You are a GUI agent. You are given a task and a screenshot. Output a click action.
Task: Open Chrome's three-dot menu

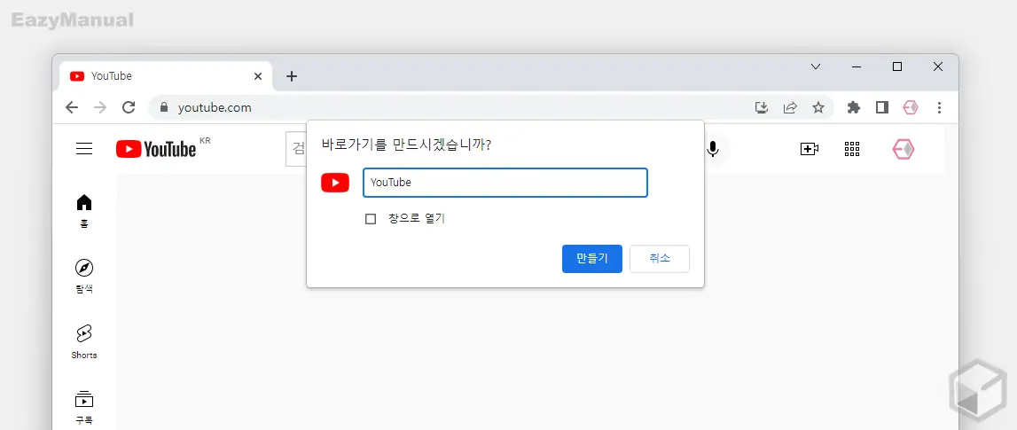pyautogui.click(x=939, y=107)
